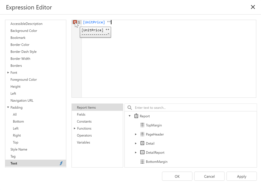Confirm the expression with OK
Screen dimensions: 261x190
point(177,176)
